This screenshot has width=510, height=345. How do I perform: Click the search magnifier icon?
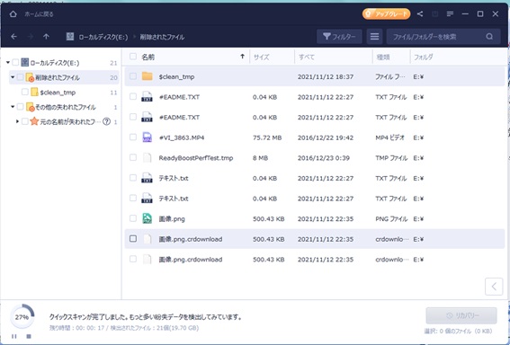click(489, 36)
